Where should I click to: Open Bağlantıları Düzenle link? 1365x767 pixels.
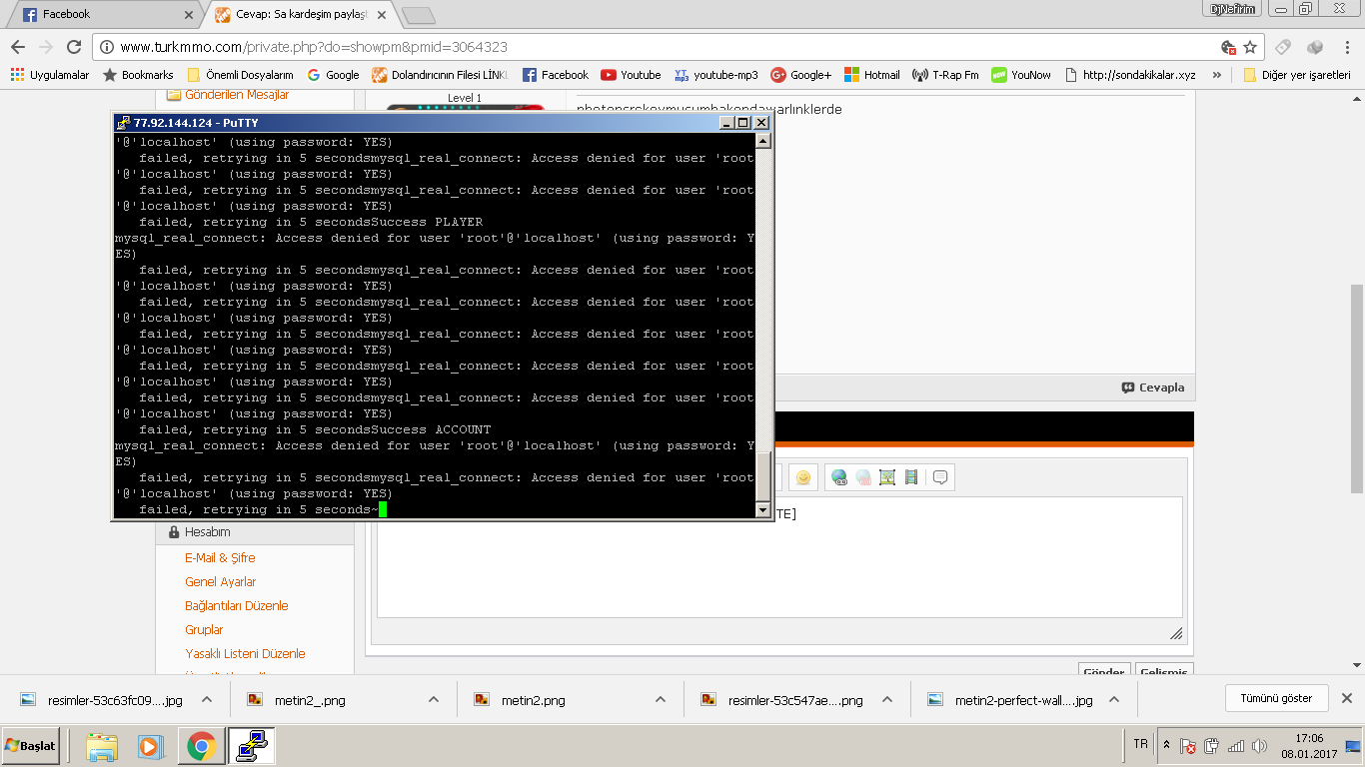click(237, 606)
